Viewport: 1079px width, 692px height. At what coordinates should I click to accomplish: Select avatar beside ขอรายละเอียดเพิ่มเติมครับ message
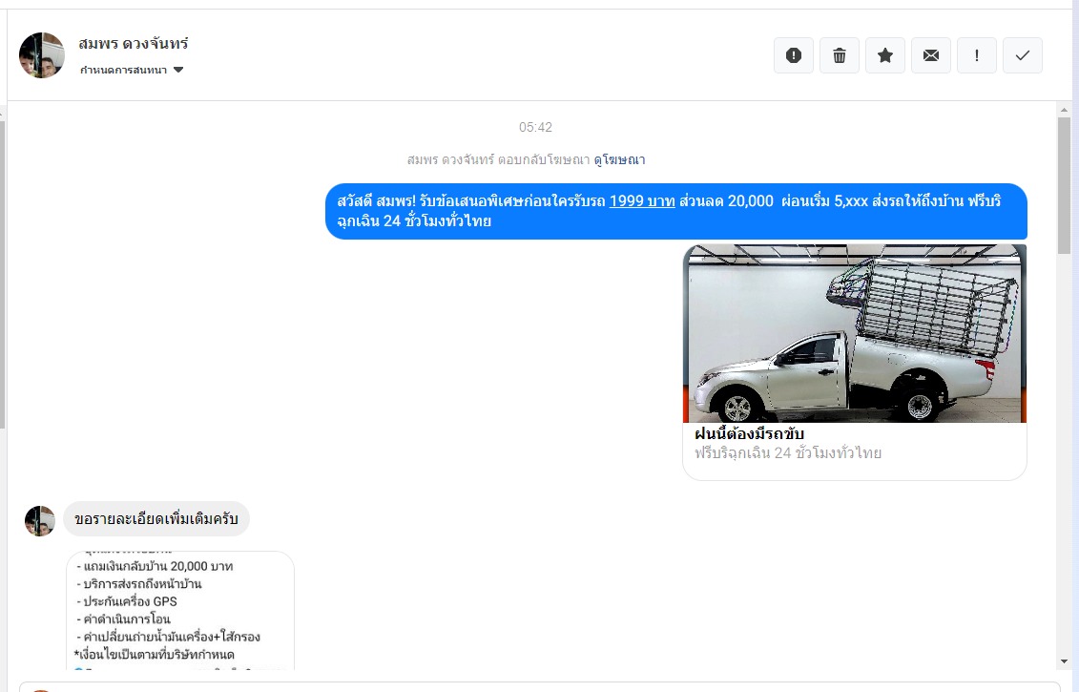click(40, 520)
